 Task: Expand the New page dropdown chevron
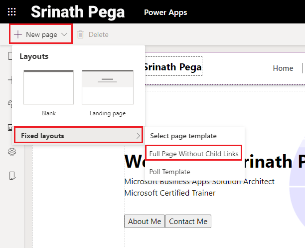click(x=64, y=34)
